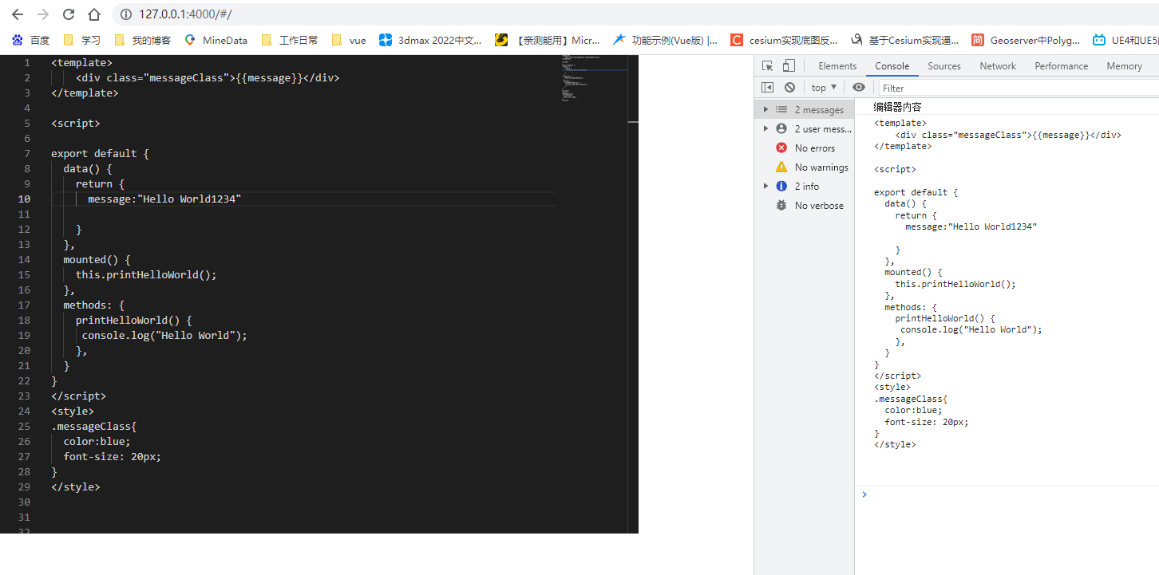Click the yellow warning triangle icon
Image resolution: width=1159 pixels, height=575 pixels.
781,167
